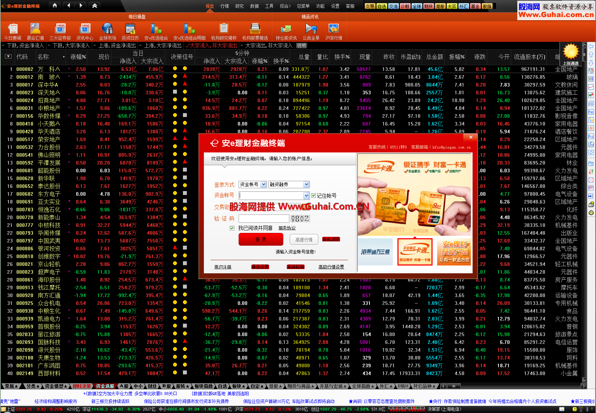Go to home via the house icon
The image size is (596, 413).
[x=54, y=5]
